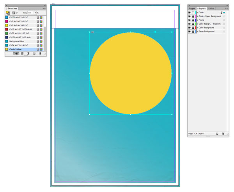This screenshot has height=192, width=234.
Task: Click selected-item square on Circle layer
Action: (224, 13)
